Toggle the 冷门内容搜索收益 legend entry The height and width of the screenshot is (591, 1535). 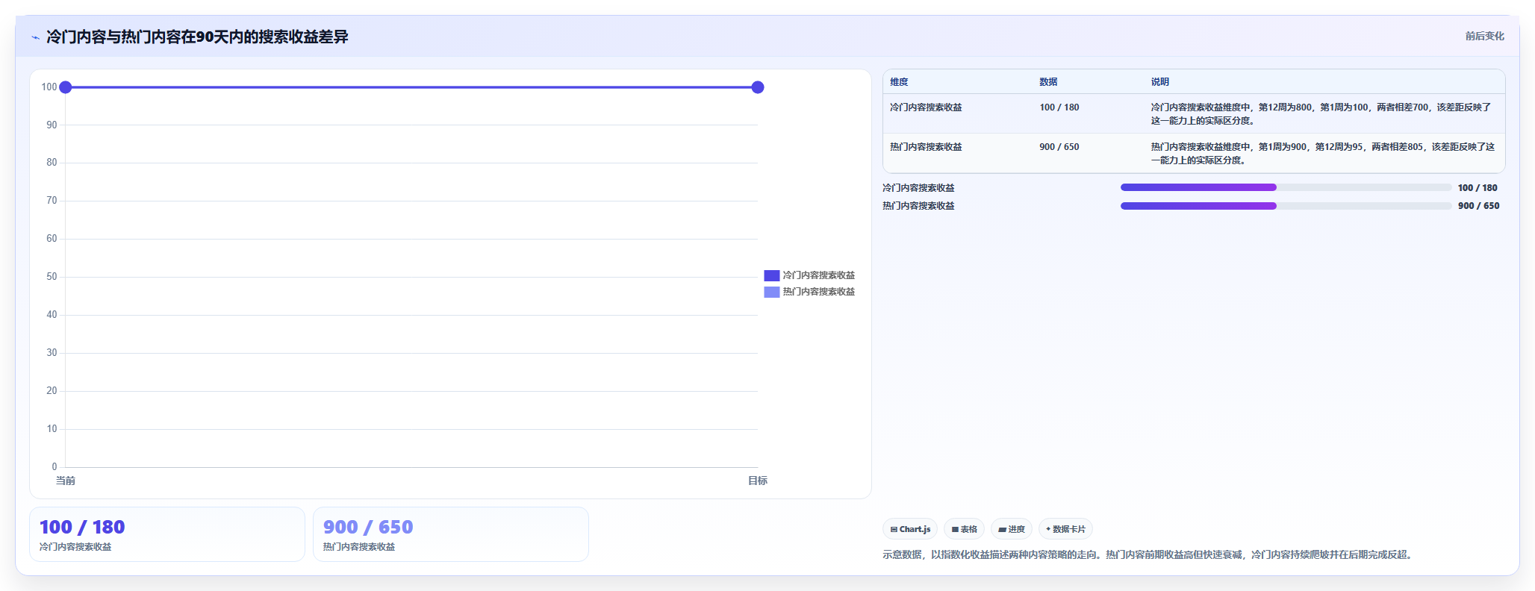(x=809, y=275)
